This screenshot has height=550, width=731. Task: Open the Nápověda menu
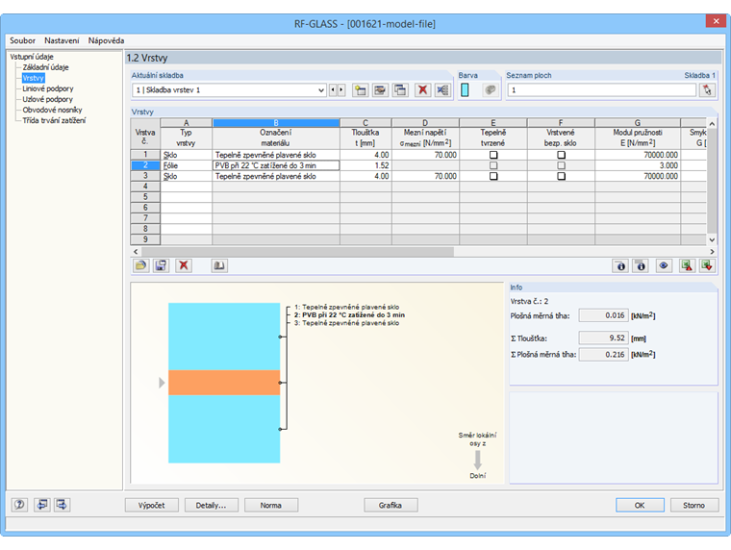(x=107, y=40)
